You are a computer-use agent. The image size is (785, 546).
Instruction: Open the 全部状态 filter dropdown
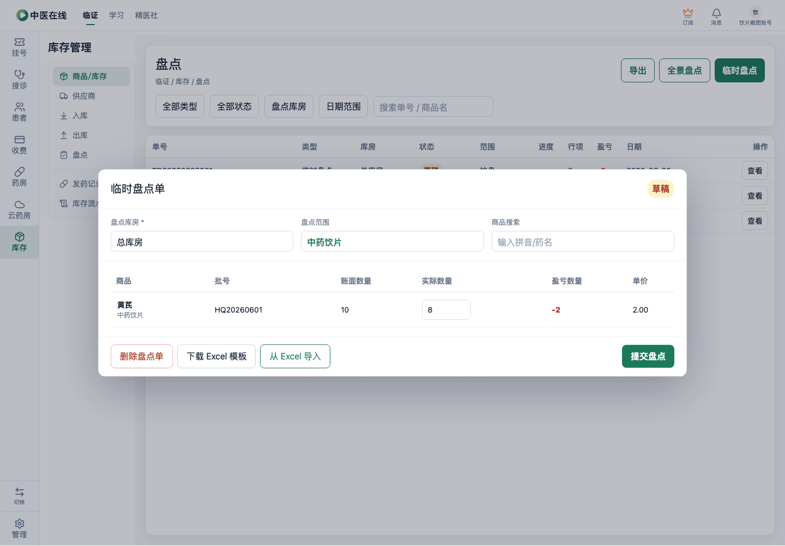point(234,106)
